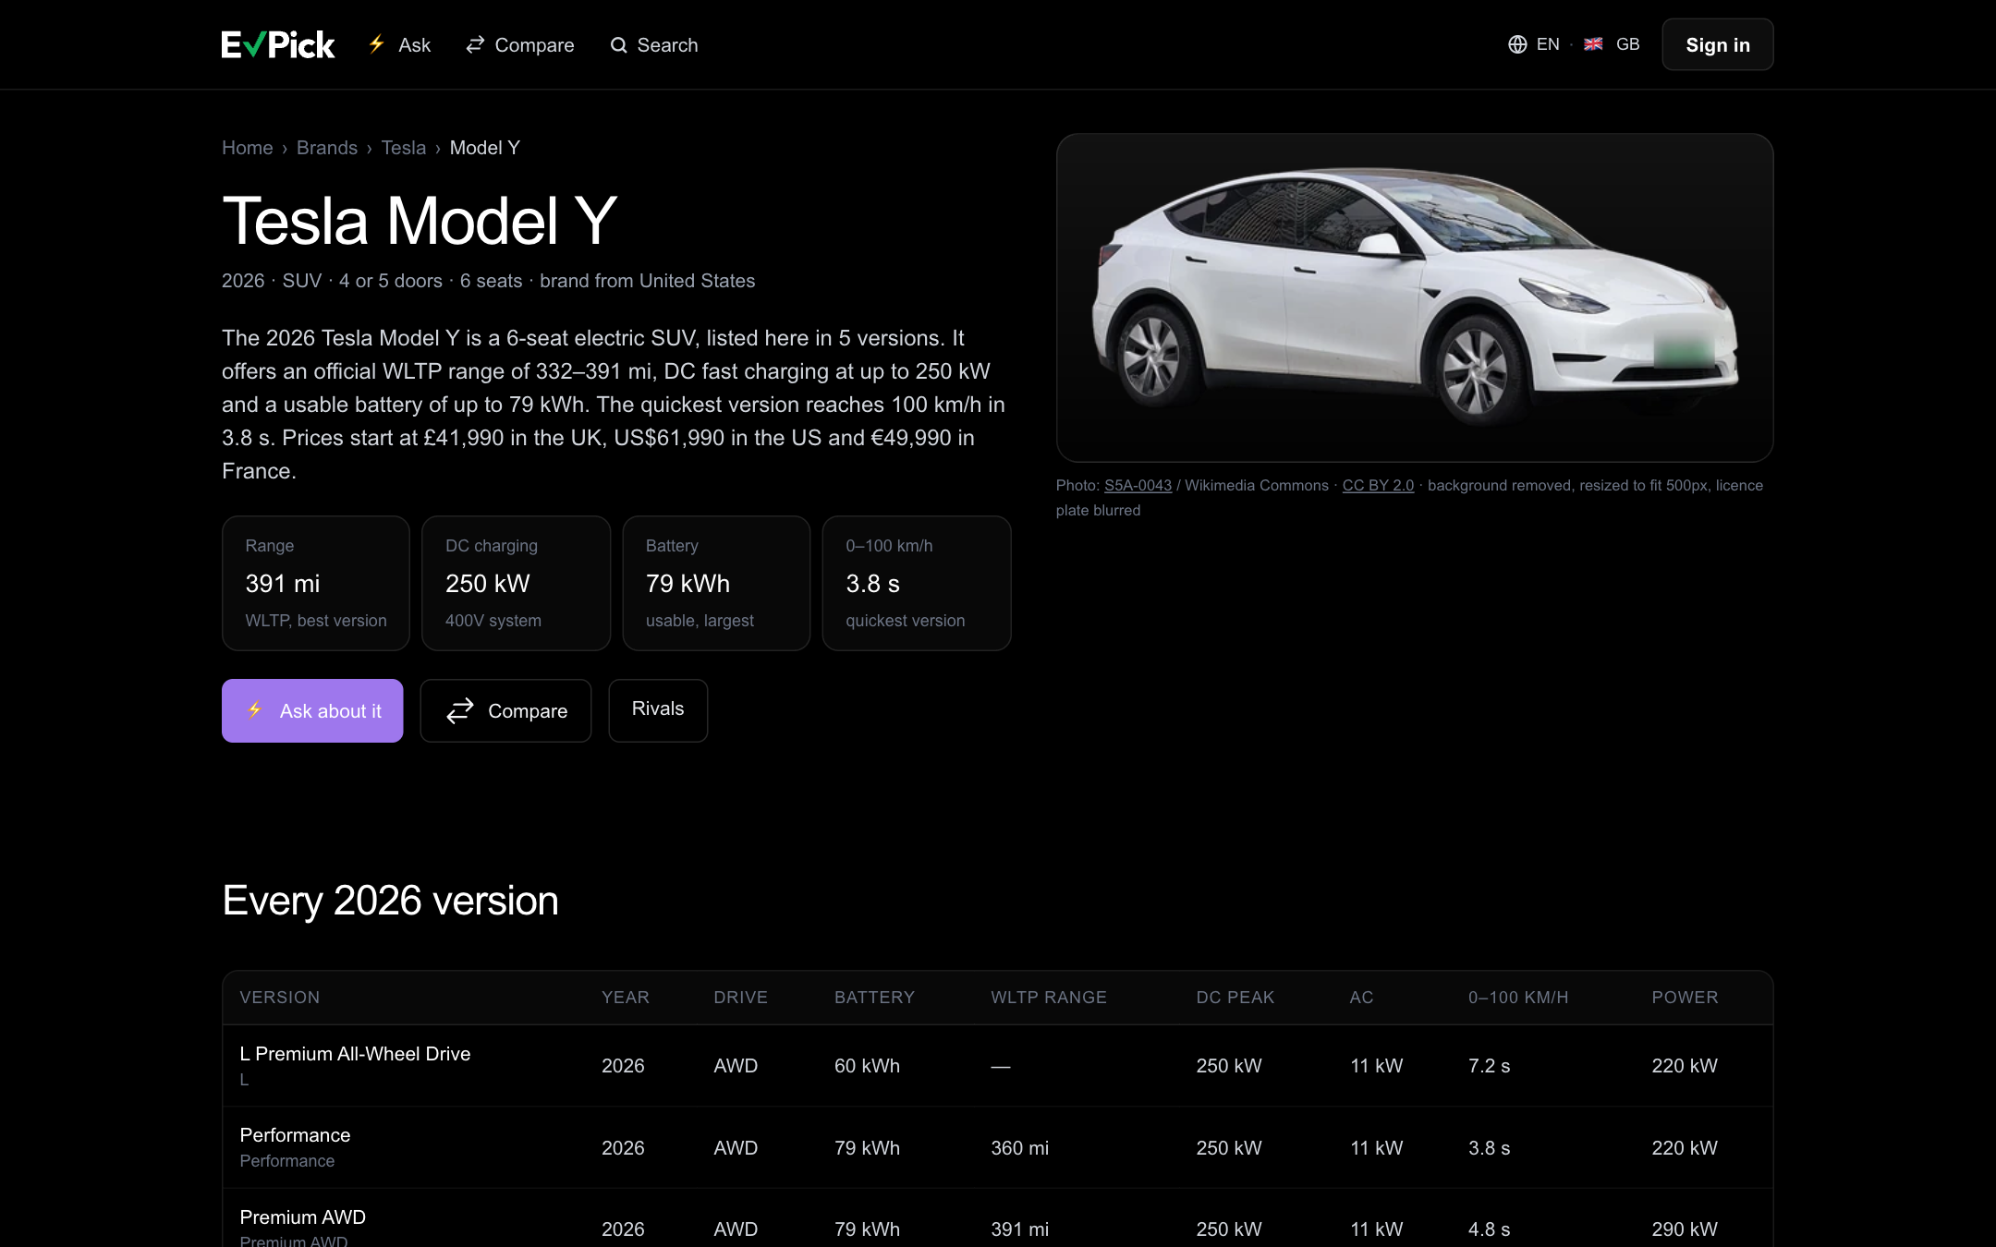Image resolution: width=1996 pixels, height=1247 pixels.
Task: Click the WLTP RANGE column header
Action: point(1049,998)
